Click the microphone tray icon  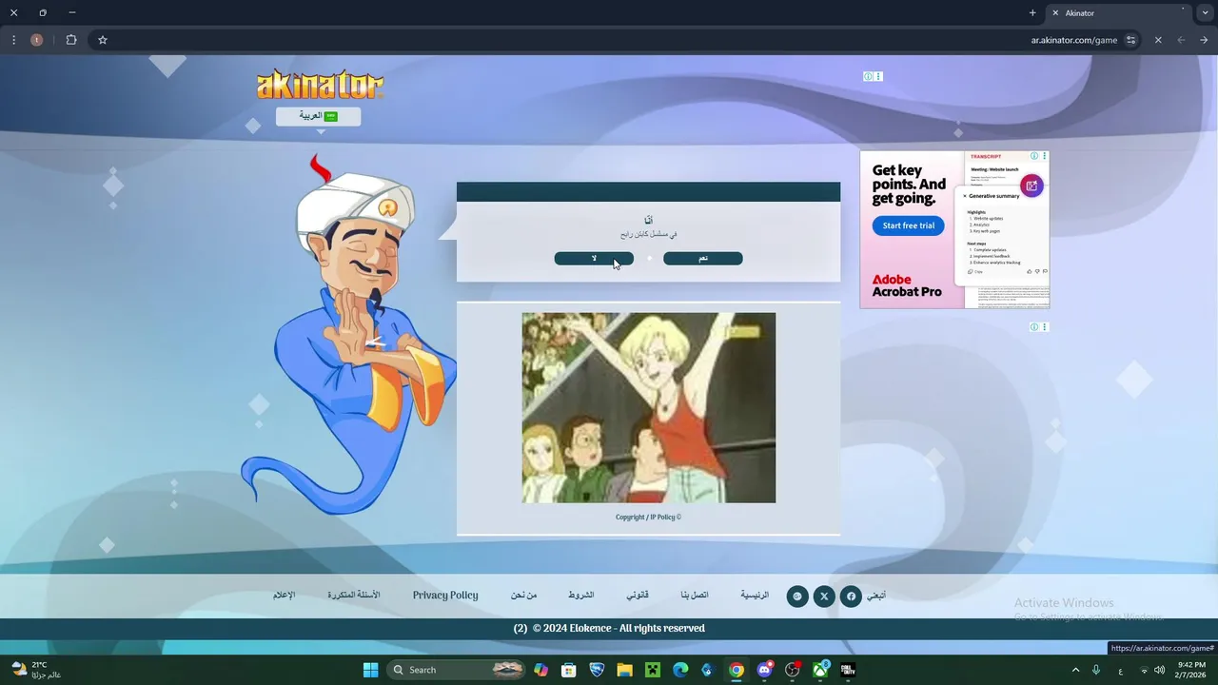1096,670
